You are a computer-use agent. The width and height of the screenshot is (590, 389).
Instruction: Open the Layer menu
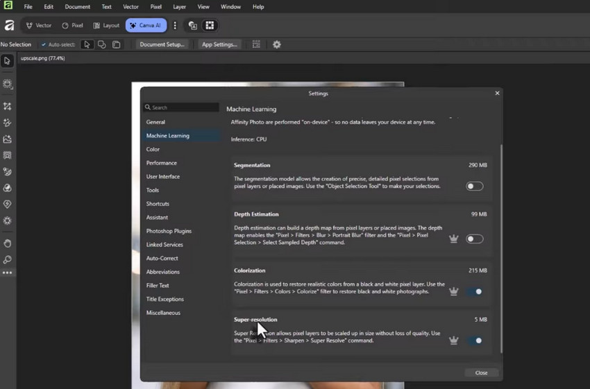(x=180, y=7)
